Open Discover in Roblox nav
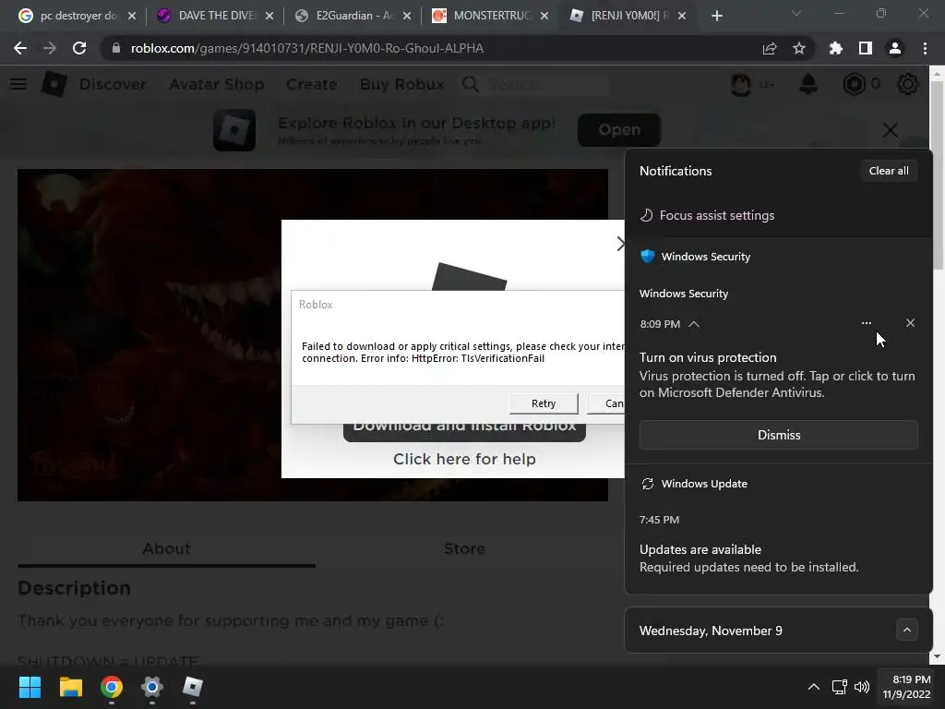Image resolution: width=945 pixels, height=709 pixels. [113, 84]
